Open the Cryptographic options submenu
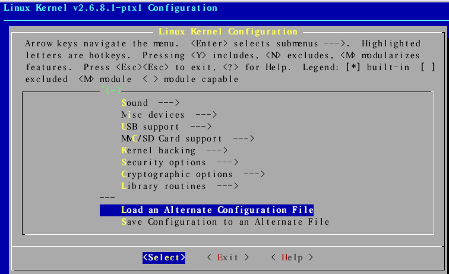Viewport: 449px width, 274px height. click(x=193, y=174)
